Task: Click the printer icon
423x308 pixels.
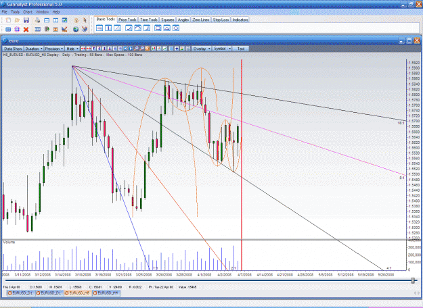Action: pyautogui.click(x=37, y=20)
